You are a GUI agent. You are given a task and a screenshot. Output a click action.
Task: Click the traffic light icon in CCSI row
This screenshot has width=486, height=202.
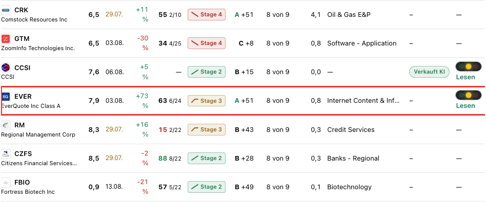click(x=469, y=66)
